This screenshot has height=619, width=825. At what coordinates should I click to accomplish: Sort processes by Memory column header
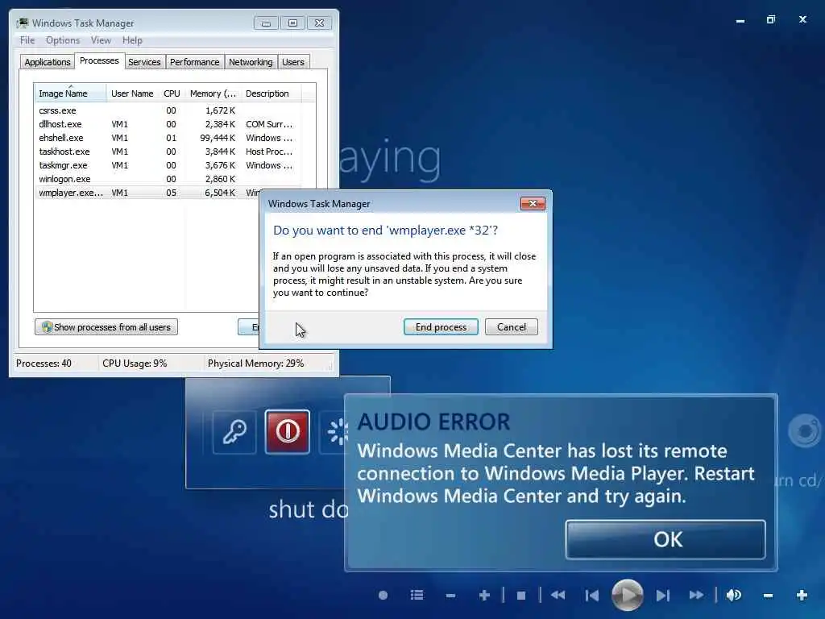[213, 93]
